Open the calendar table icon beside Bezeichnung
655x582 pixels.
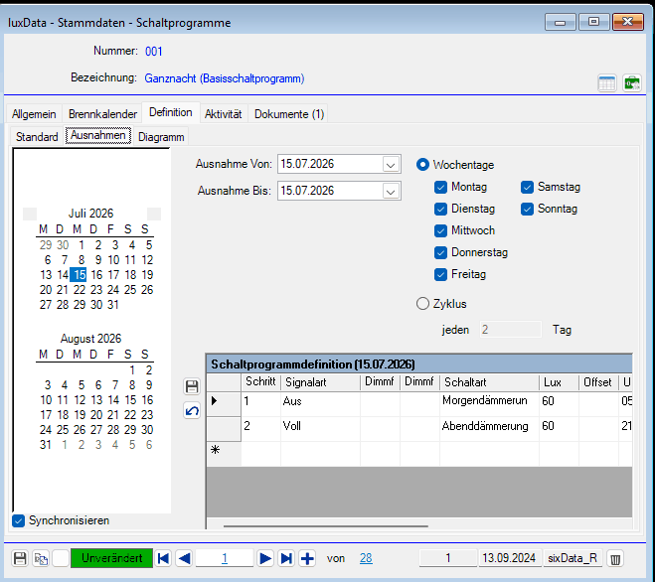tap(606, 83)
